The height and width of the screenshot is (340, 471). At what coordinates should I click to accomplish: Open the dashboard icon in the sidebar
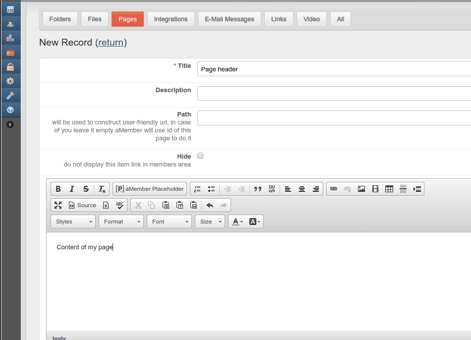click(10, 9)
